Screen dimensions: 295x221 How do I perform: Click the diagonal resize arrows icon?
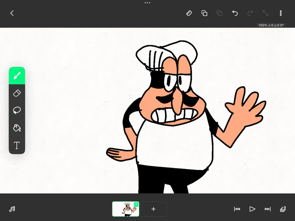(265, 13)
